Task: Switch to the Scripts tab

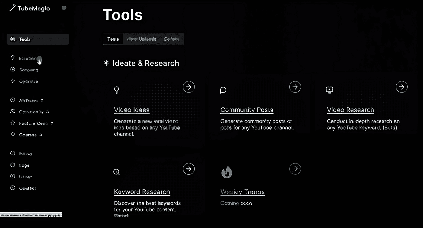Action: pyautogui.click(x=171, y=39)
